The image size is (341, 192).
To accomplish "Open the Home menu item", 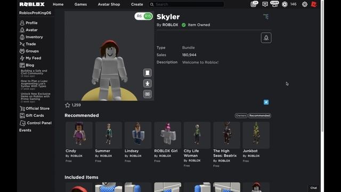I will tap(58, 4).
